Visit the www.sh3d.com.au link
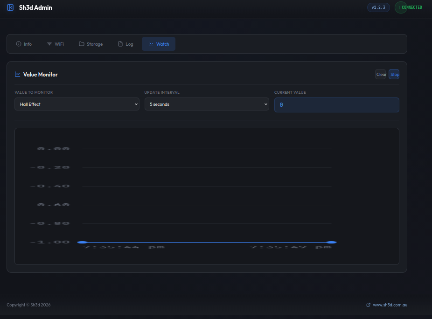 point(390,305)
